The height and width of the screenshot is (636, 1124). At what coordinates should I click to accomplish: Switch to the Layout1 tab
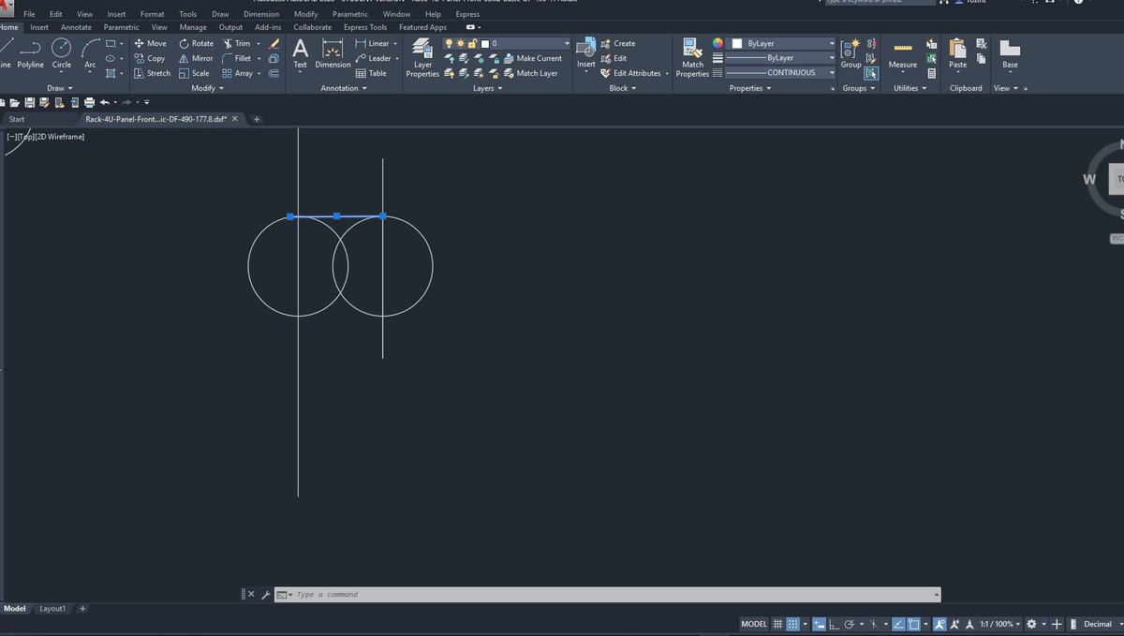coord(52,609)
